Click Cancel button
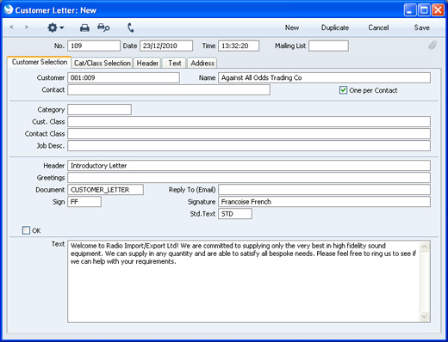The image size is (448, 342). (378, 27)
